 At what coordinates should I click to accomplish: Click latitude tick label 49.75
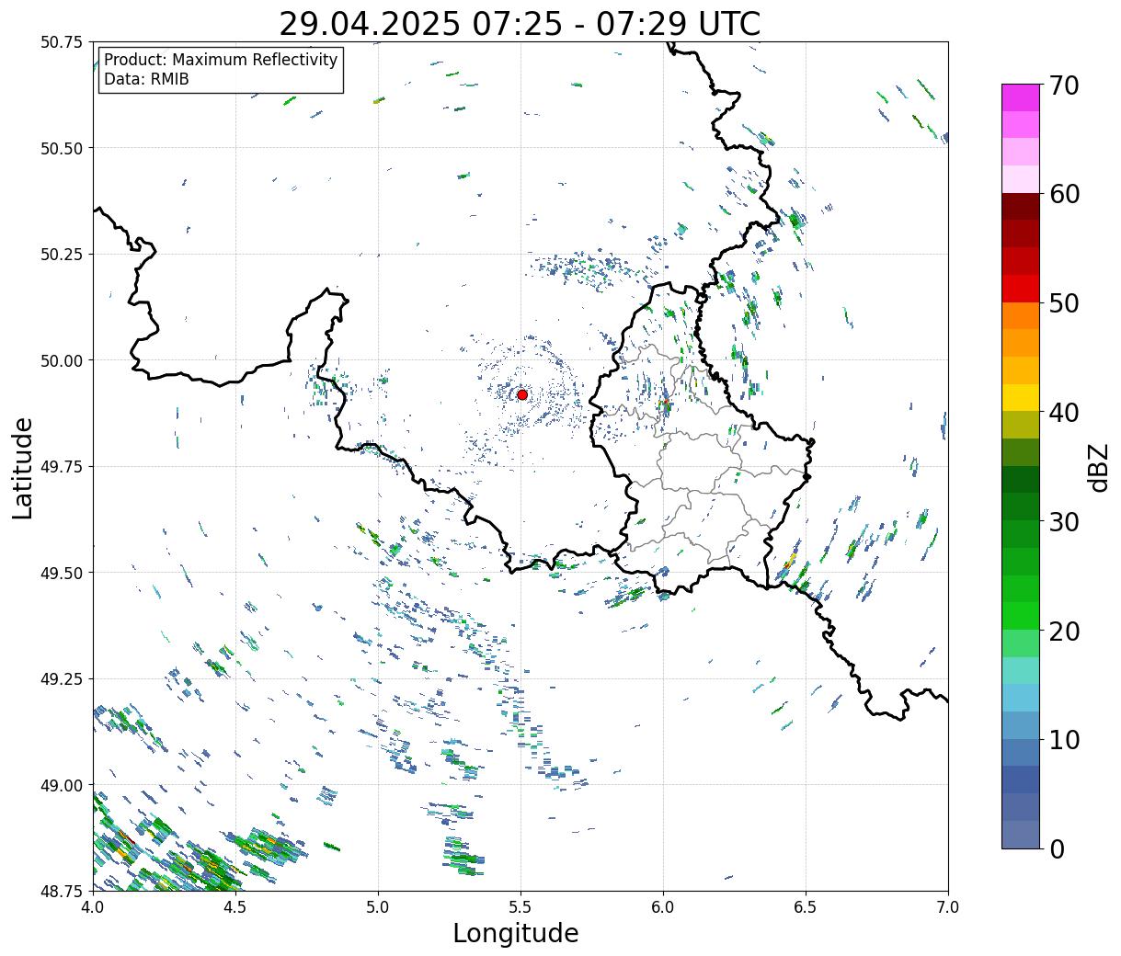62,467
